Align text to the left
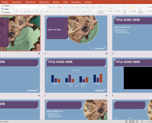The width and height of the screenshot is (152, 123). click(66, 11)
